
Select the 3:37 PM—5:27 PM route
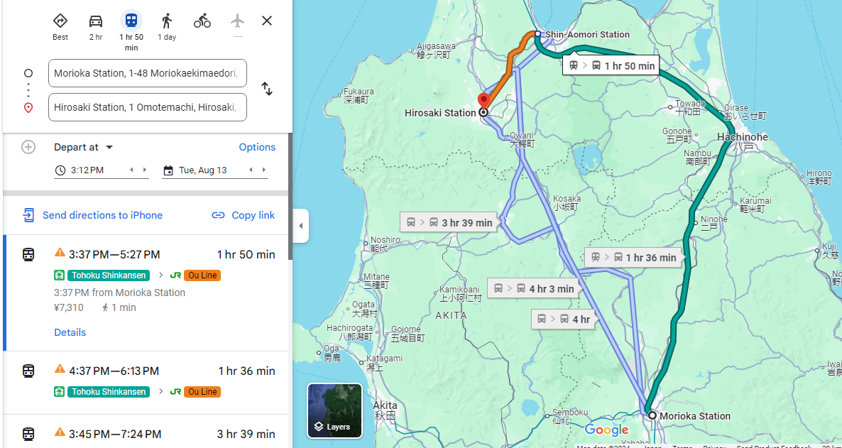click(x=146, y=293)
